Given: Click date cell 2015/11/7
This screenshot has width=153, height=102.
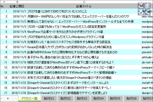Looking at the screenshot, I should point(17,47).
